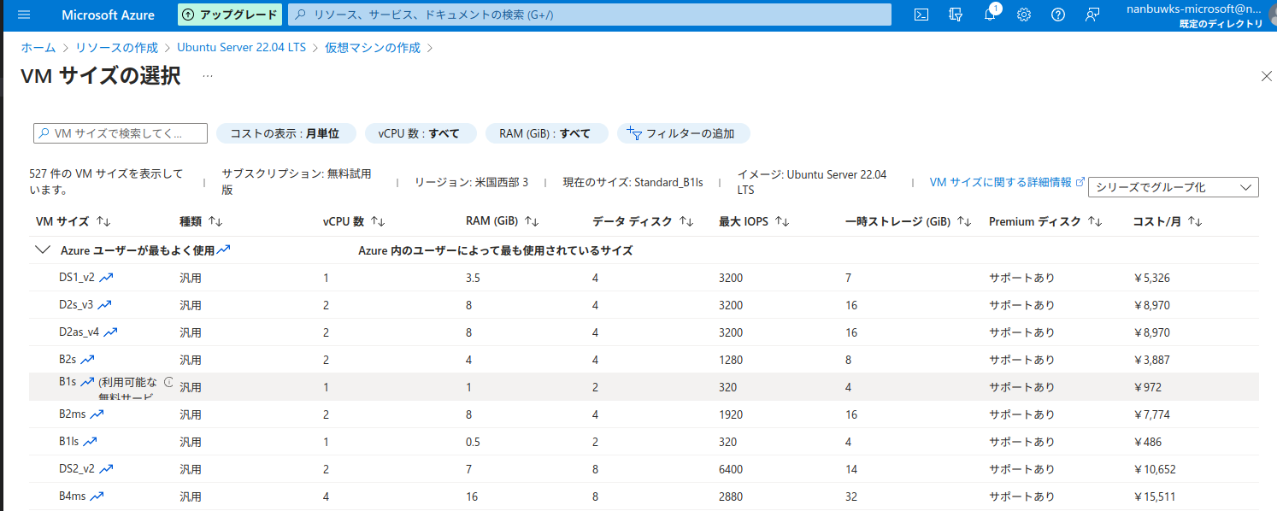Click the trending icon next to B1ls
The width and height of the screenshot is (1277, 511).
90,442
